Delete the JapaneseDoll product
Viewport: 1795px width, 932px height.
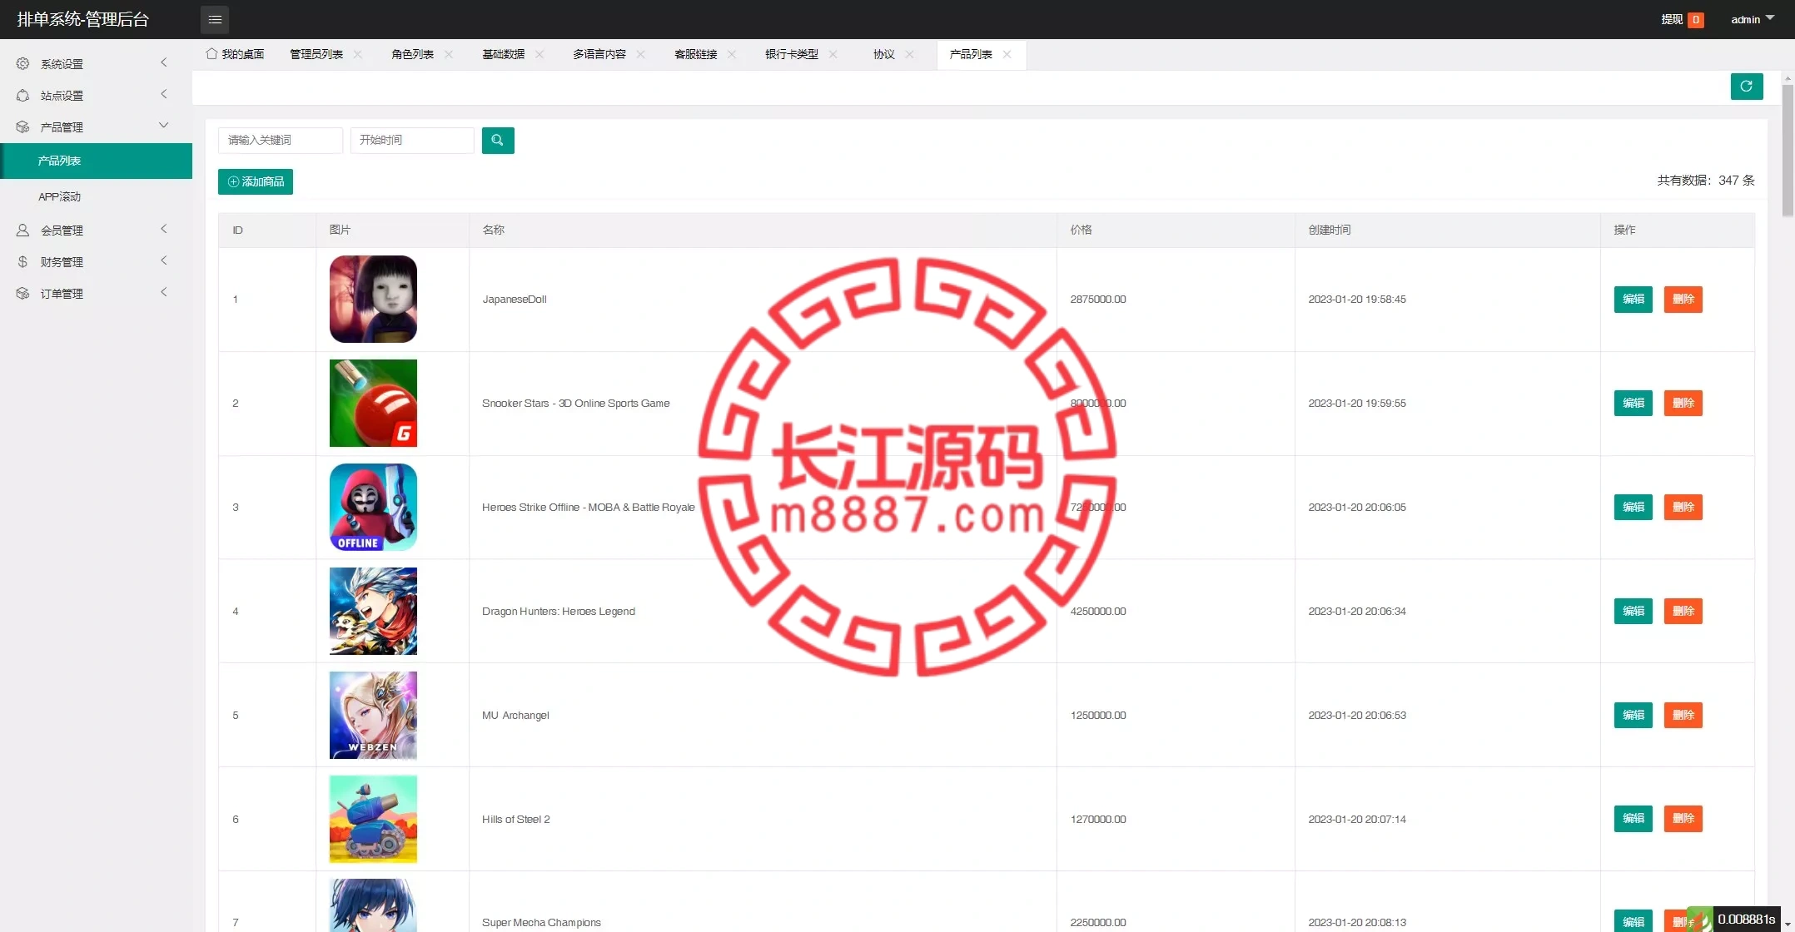[1683, 299]
